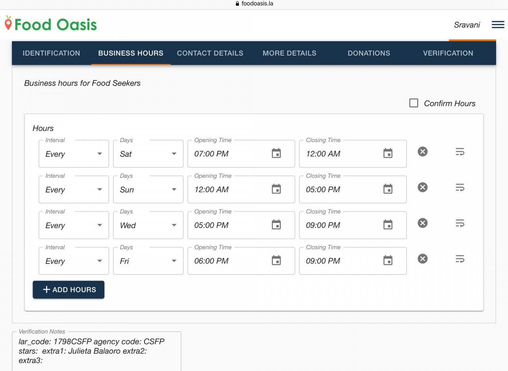
Task: Switch to the Donations tab
Action: [369, 53]
